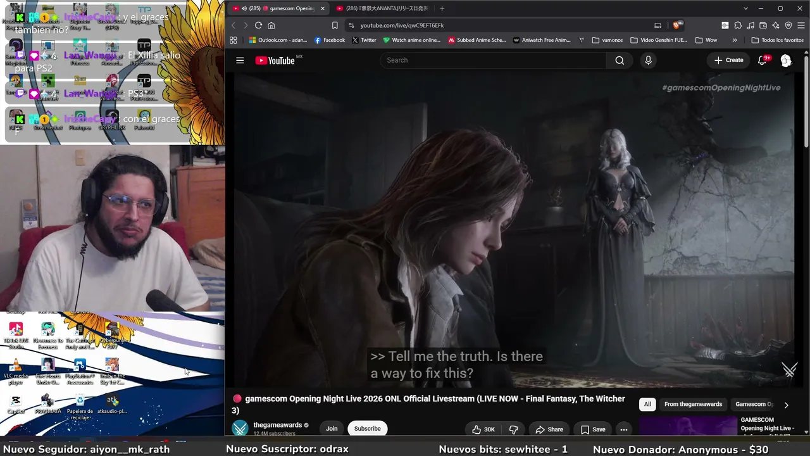810x456 pixels.
Task: Select the TikTok LIVE Studio desktop shortcut
Action: (x=16, y=336)
